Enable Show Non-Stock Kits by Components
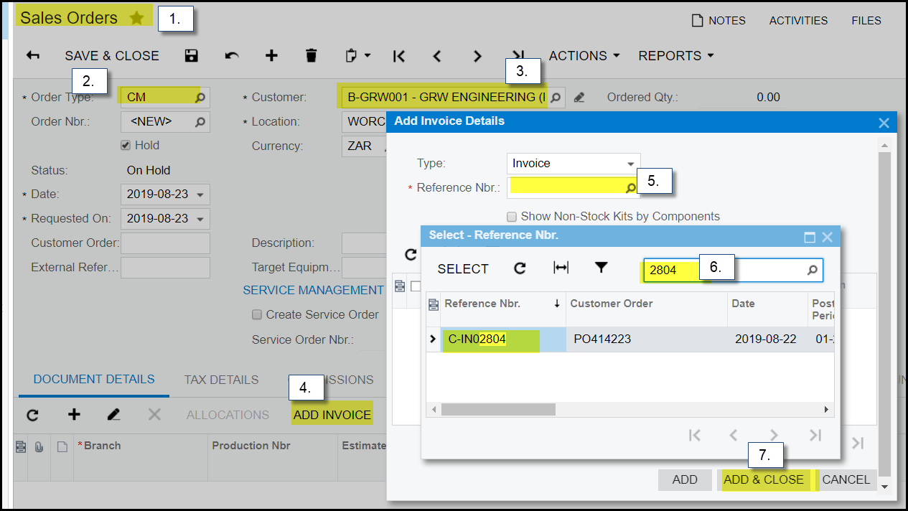Image resolution: width=908 pixels, height=511 pixels. 512,216
